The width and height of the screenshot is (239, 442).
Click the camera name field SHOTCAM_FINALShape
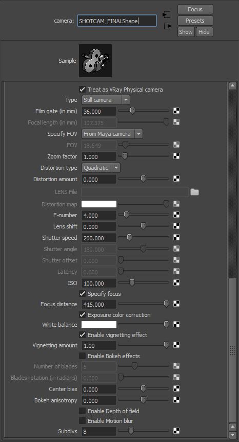click(117, 21)
